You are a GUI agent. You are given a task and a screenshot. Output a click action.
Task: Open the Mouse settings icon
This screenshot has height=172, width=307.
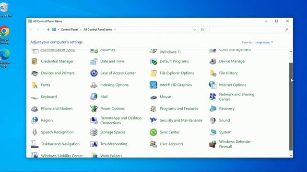(x=153, y=97)
